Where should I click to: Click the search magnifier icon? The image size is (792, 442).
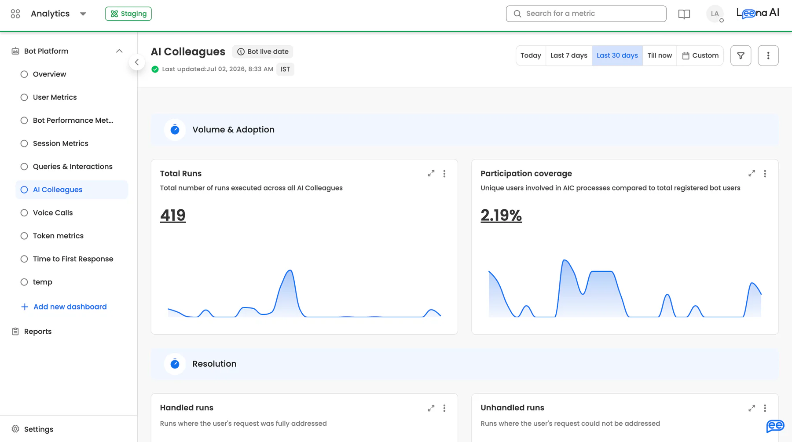tap(517, 14)
